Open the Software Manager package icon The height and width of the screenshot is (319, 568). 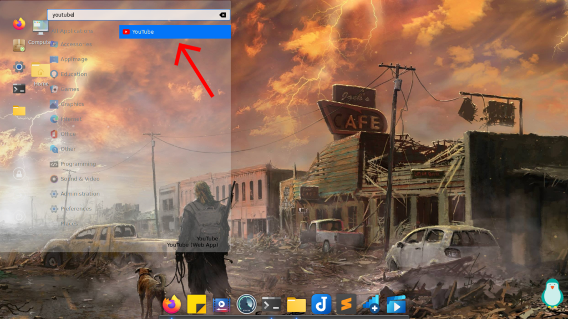(x=19, y=45)
